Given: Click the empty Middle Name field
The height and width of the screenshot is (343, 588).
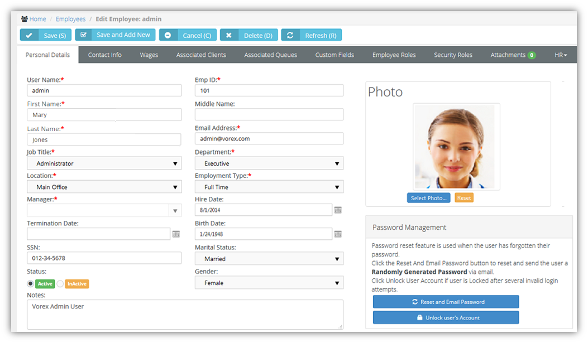Looking at the screenshot, I should [x=269, y=114].
